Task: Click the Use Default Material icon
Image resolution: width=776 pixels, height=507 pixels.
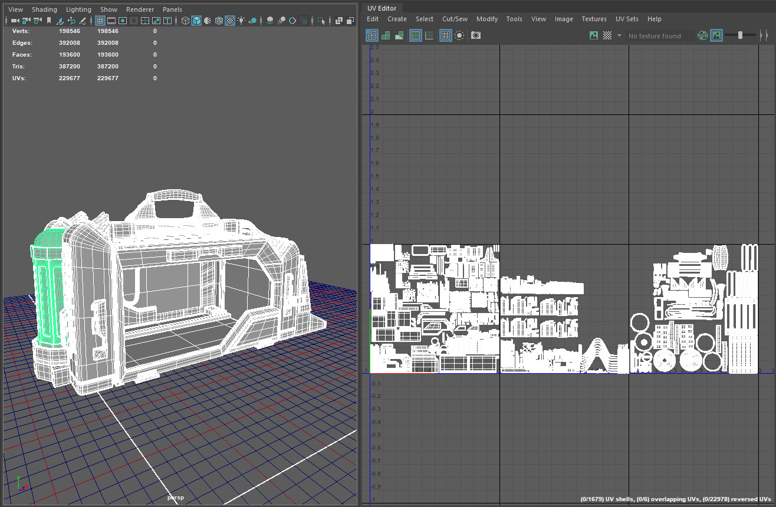Action: [x=208, y=21]
